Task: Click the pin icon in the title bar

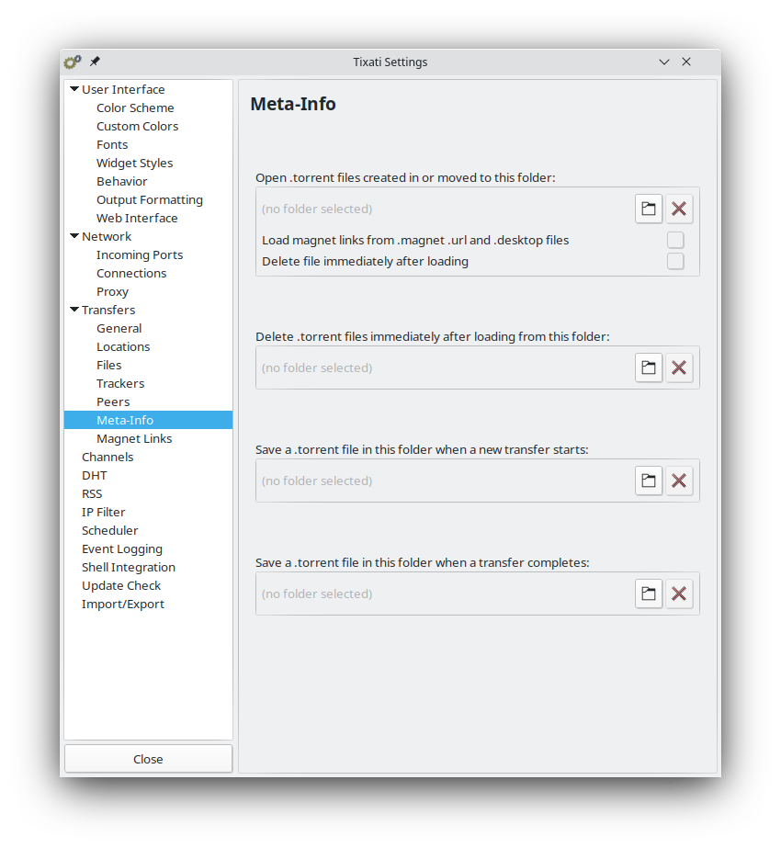Action: (95, 61)
